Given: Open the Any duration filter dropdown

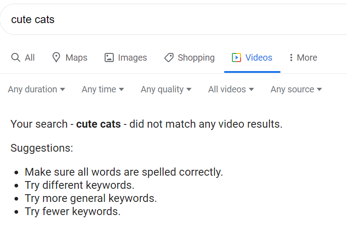Looking at the screenshot, I should point(37,89).
